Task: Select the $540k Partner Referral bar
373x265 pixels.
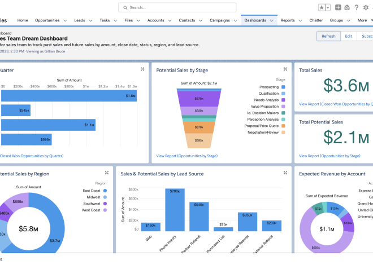Action: (x=199, y=217)
